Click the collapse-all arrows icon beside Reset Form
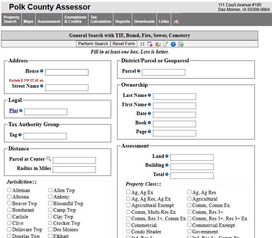The width and height of the screenshot is (272, 238). click(142, 44)
